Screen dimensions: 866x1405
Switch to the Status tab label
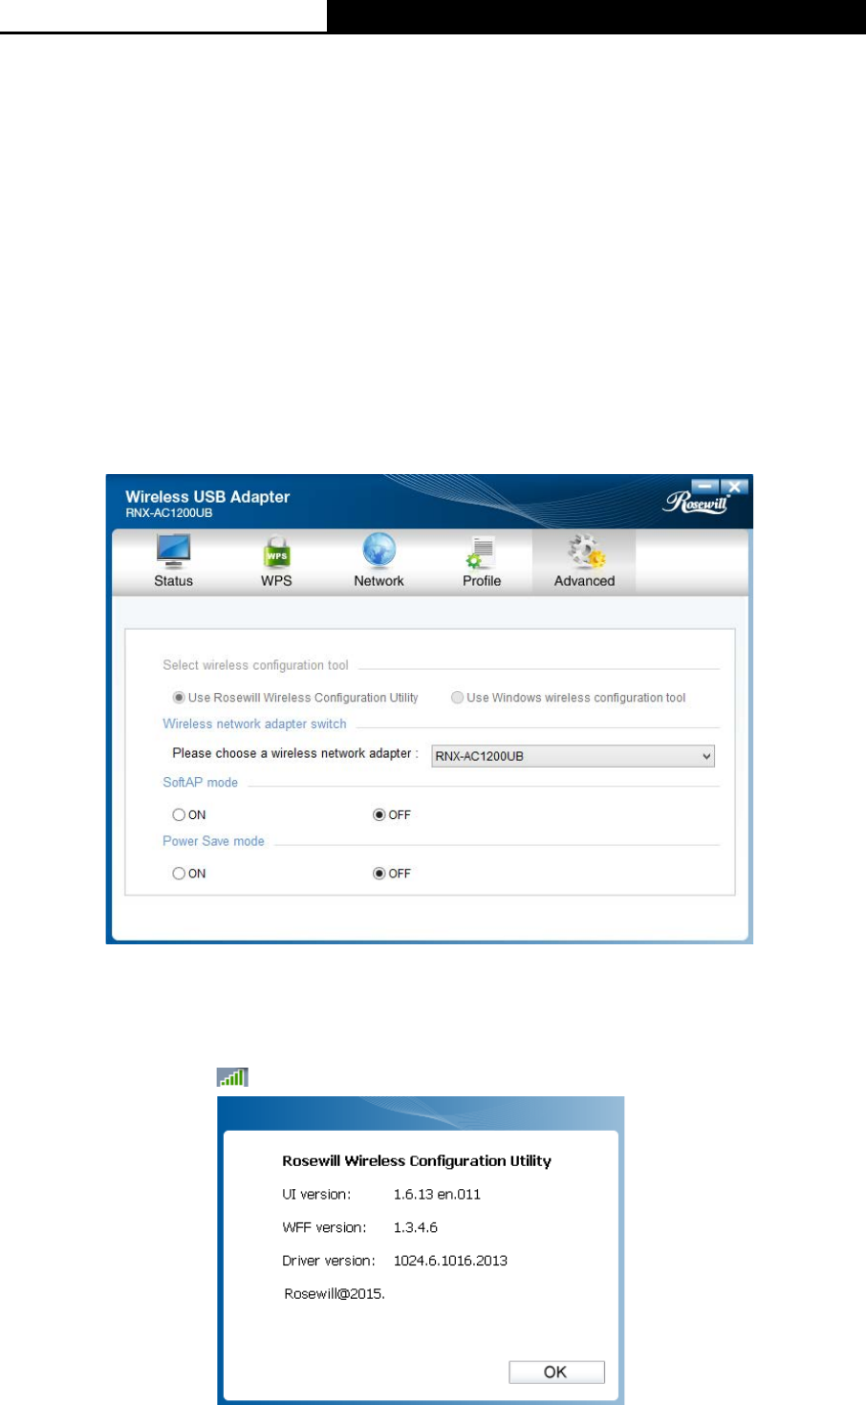(x=173, y=581)
